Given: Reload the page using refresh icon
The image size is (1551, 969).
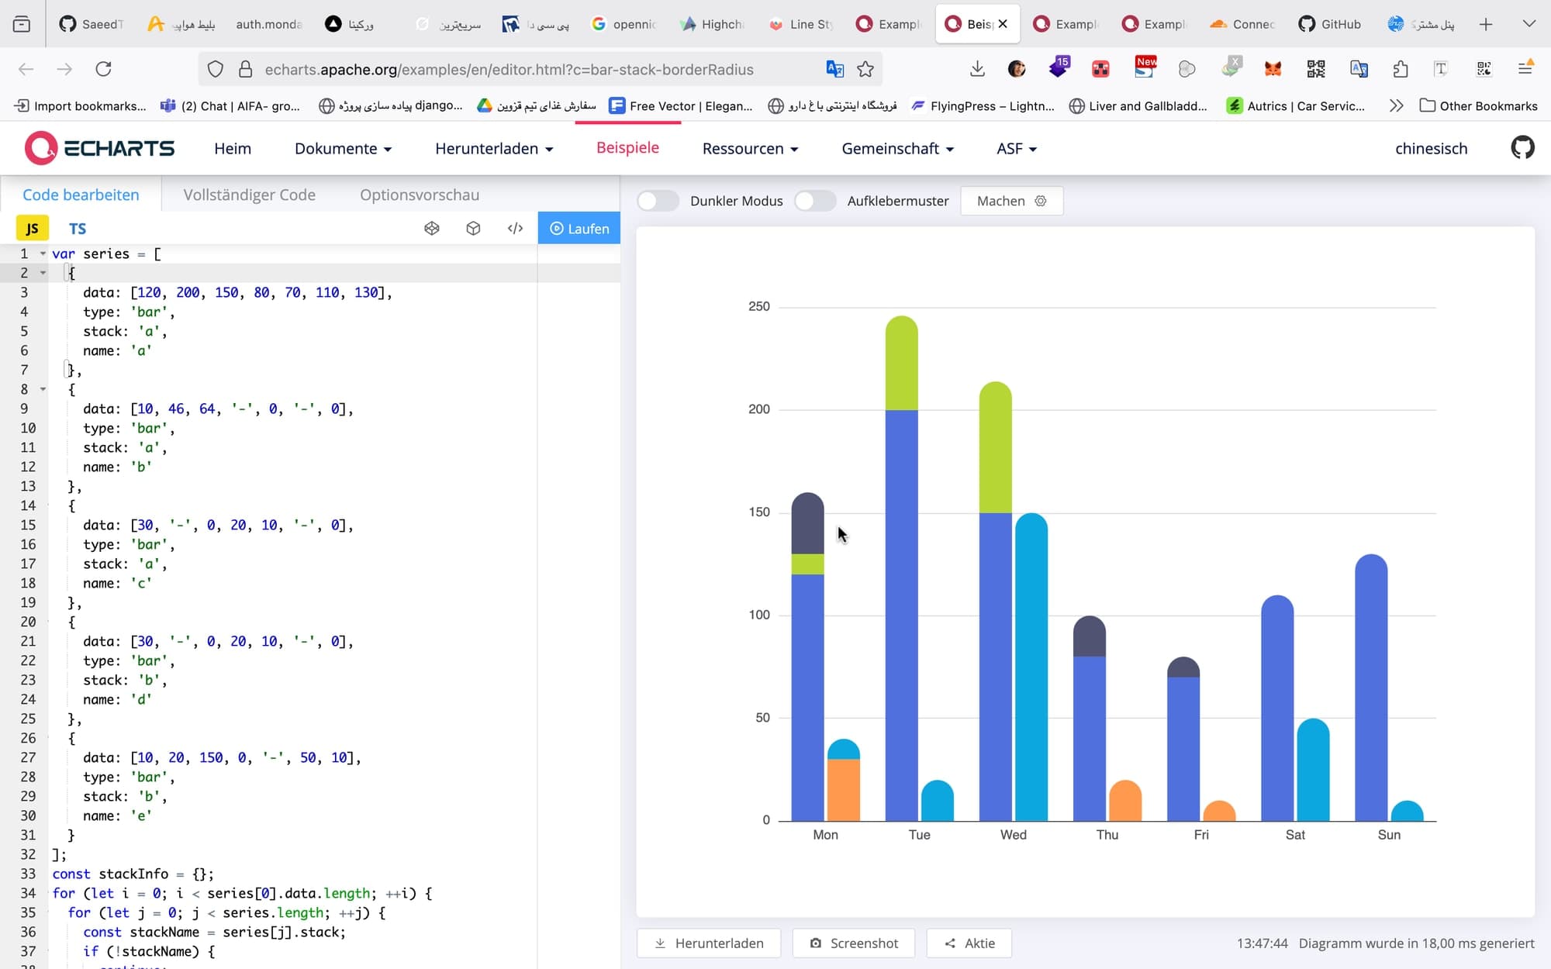Looking at the screenshot, I should pos(103,69).
